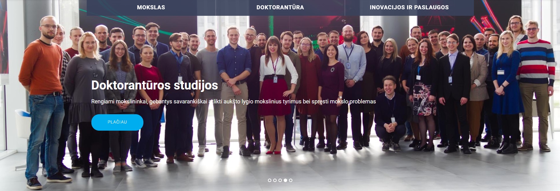This screenshot has width=560, height=191.
Task: Open the DOKTORANTŪRA menu
Action: (x=280, y=7)
